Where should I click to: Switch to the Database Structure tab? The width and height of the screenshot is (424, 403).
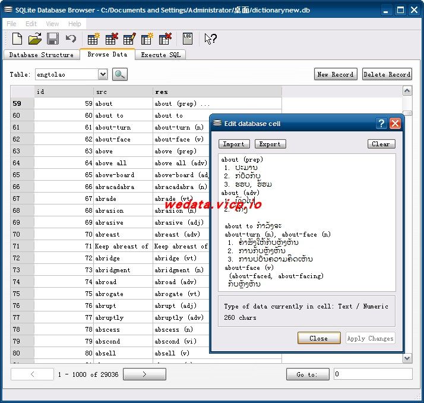pyautogui.click(x=42, y=55)
